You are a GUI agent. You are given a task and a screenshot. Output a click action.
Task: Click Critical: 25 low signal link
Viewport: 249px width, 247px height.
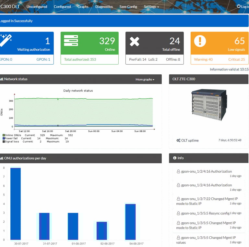coord(237,59)
